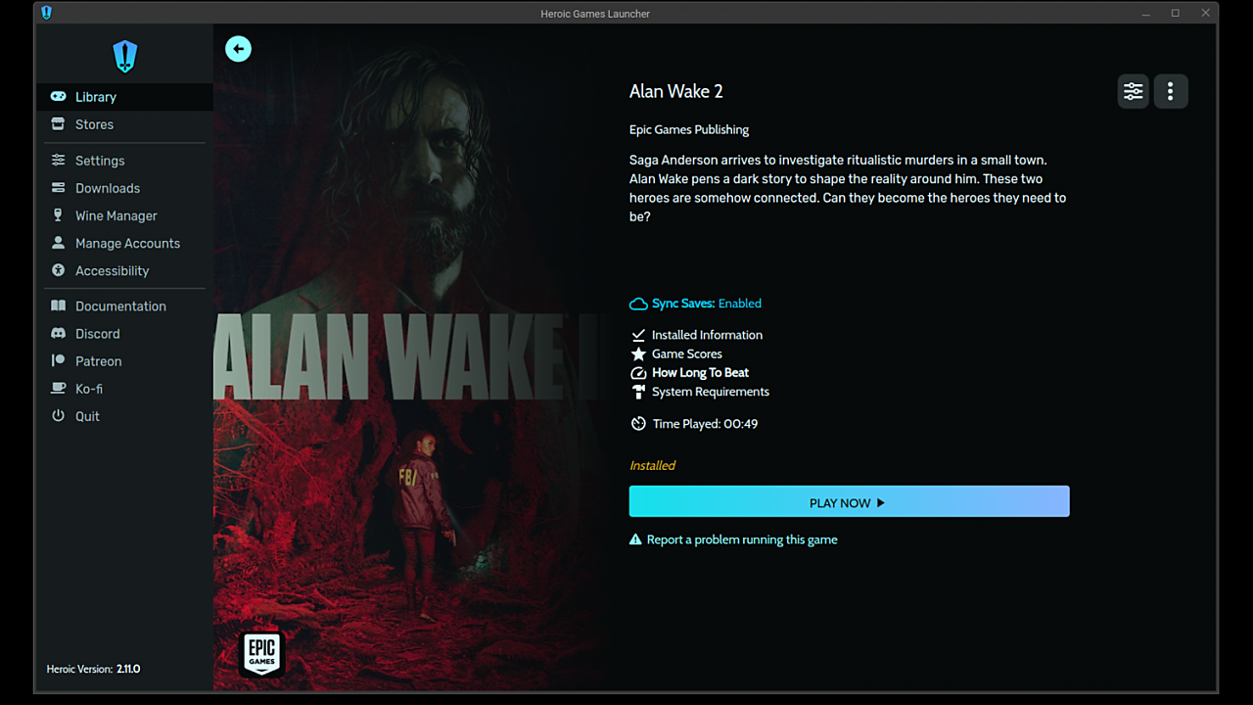Click the back arrow icon
Screen dimensions: 1253x705
[238, 49]
